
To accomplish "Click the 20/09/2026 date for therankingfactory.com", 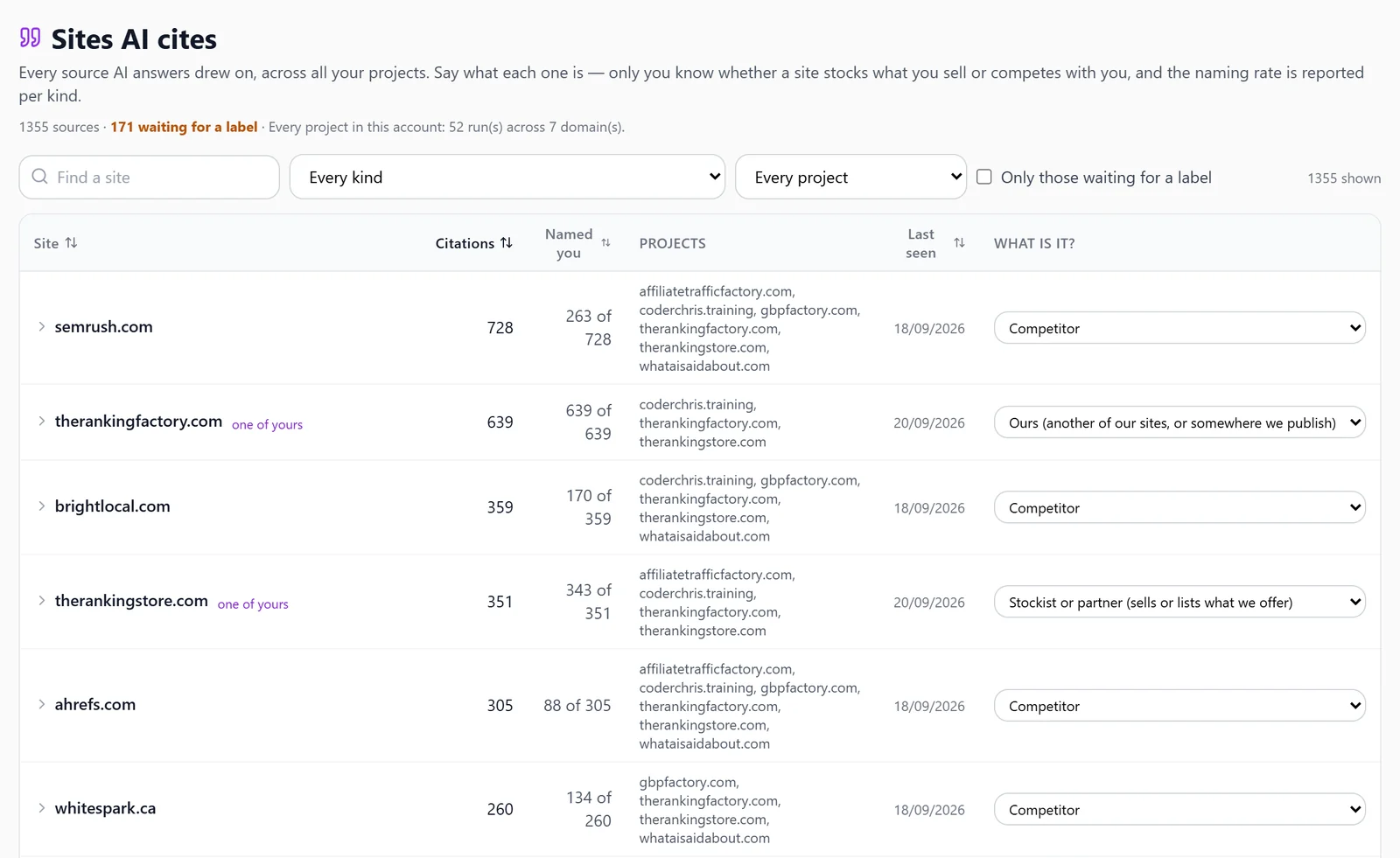I will pos(929,422).
